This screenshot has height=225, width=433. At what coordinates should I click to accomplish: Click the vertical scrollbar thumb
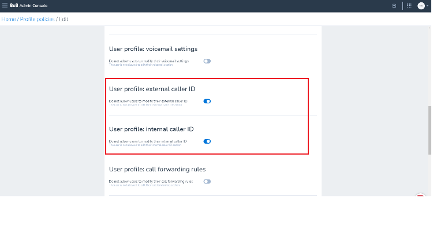tap(430, 130)
